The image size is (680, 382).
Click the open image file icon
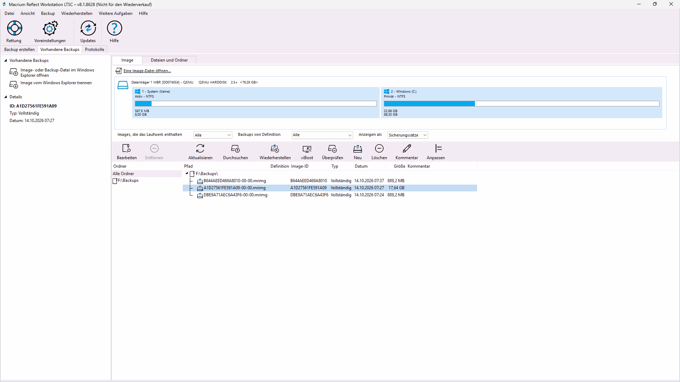[x=119, y=71]
